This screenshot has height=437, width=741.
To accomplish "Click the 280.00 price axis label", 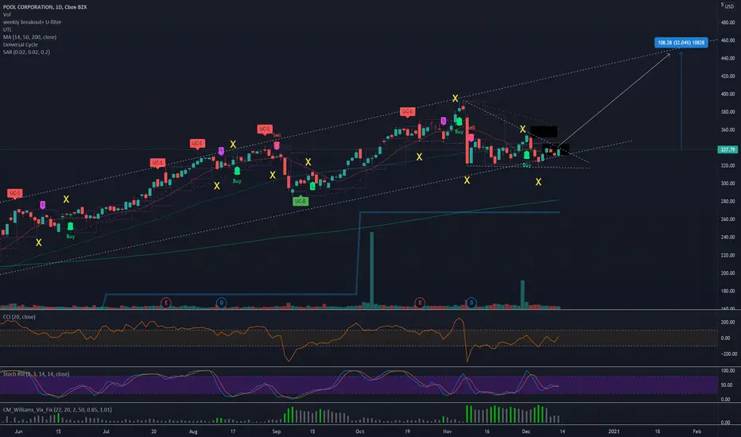I will click(x=727, y=201).
